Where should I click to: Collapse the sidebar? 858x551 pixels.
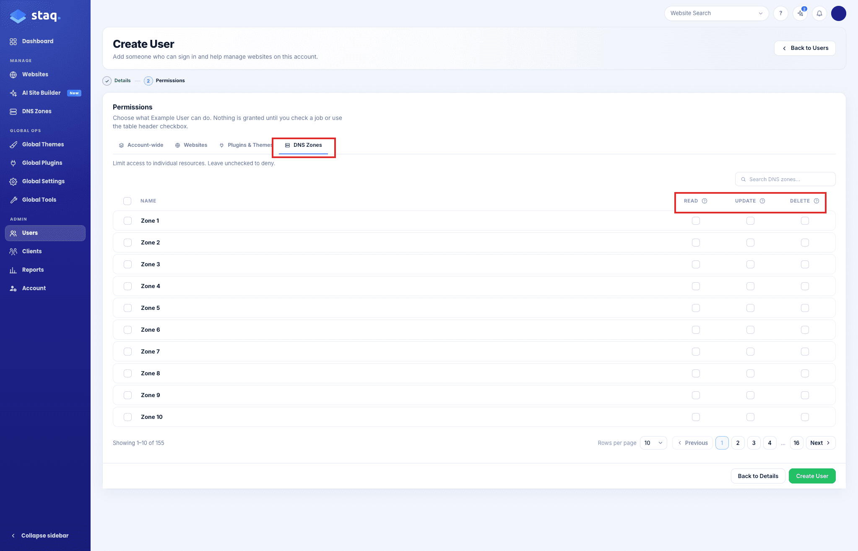40,535
